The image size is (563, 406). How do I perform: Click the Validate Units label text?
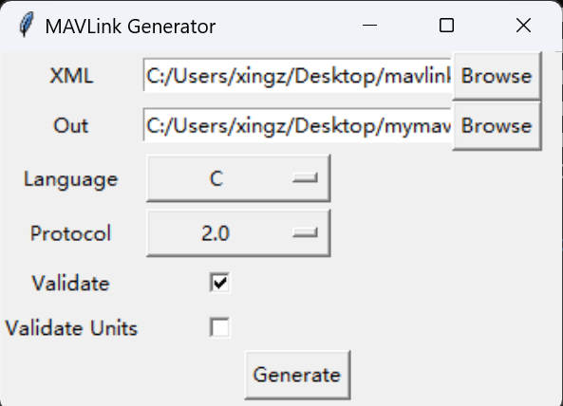pos(71,328)
